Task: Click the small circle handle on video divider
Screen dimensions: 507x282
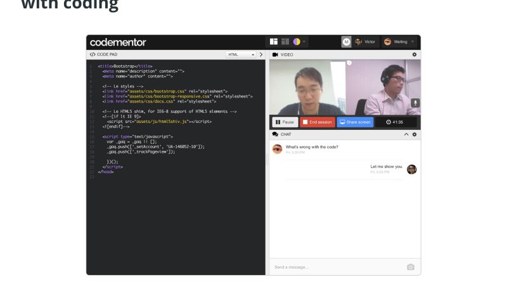Action: click(349, 63)
